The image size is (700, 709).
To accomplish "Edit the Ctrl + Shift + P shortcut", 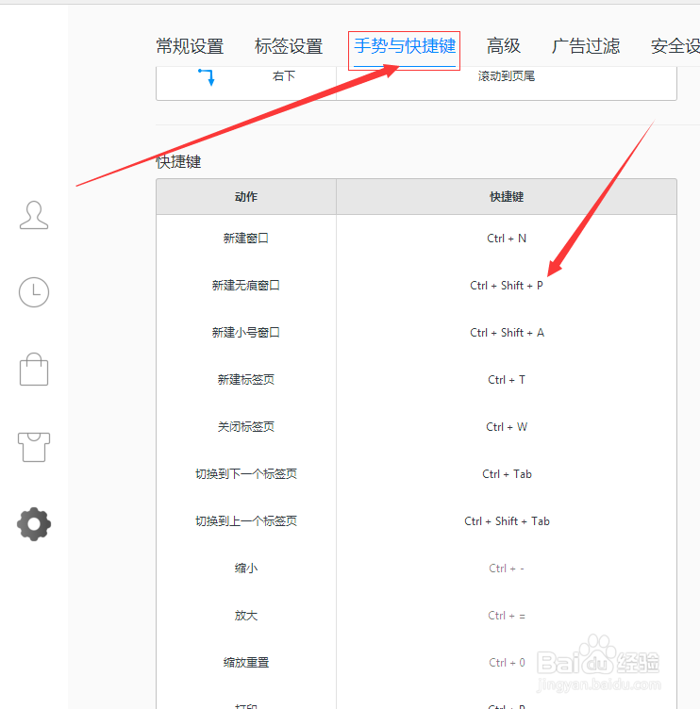I will [x=507, y=286].
